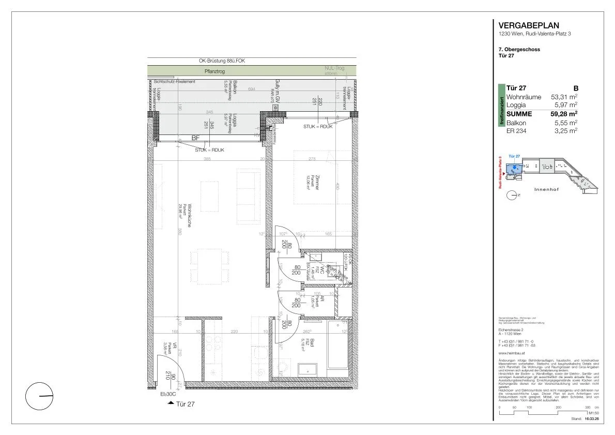Select the Zimmer room label
The width and height of the screenshot is (615, 435).
317,183
